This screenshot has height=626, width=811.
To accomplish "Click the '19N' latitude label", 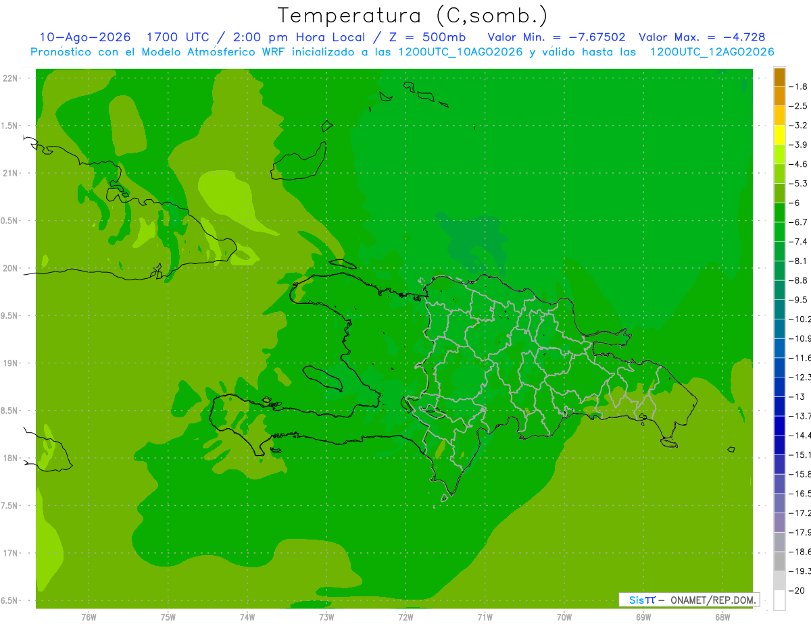I will [9, 363].
